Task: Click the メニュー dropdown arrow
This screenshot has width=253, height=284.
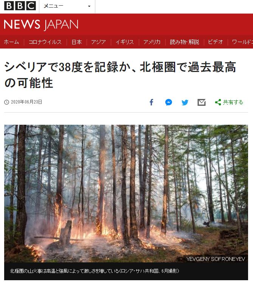Action: pos(89,6)
